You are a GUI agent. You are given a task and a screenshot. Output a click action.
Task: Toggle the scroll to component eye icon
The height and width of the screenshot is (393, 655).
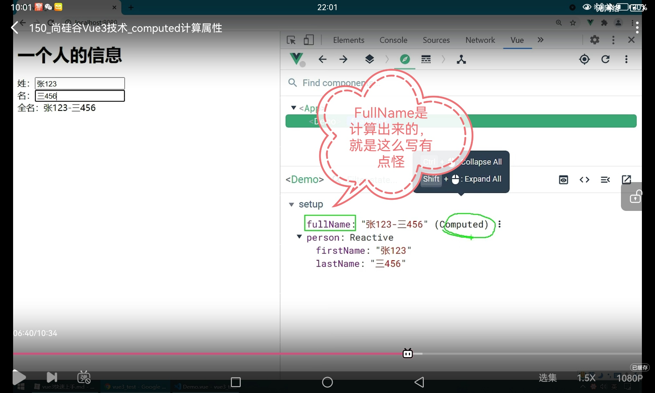pos(563,179)
